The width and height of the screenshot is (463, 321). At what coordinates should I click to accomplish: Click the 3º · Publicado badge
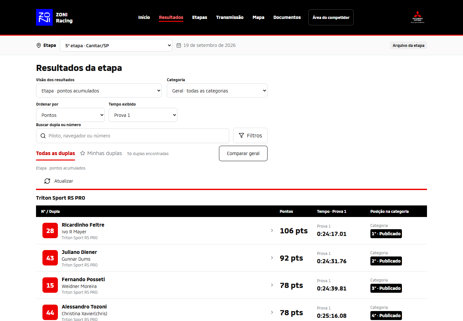pos(386,288)
